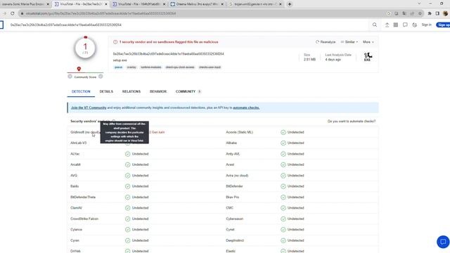This screenshot has width=450, height=253.
Task: Click the BitDefenderTheta vendor name
Action: [83, 197]
